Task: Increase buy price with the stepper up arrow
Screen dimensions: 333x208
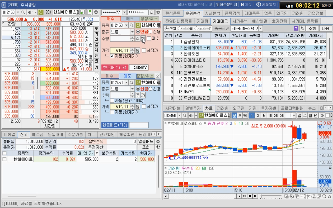Action: [132, 49]
